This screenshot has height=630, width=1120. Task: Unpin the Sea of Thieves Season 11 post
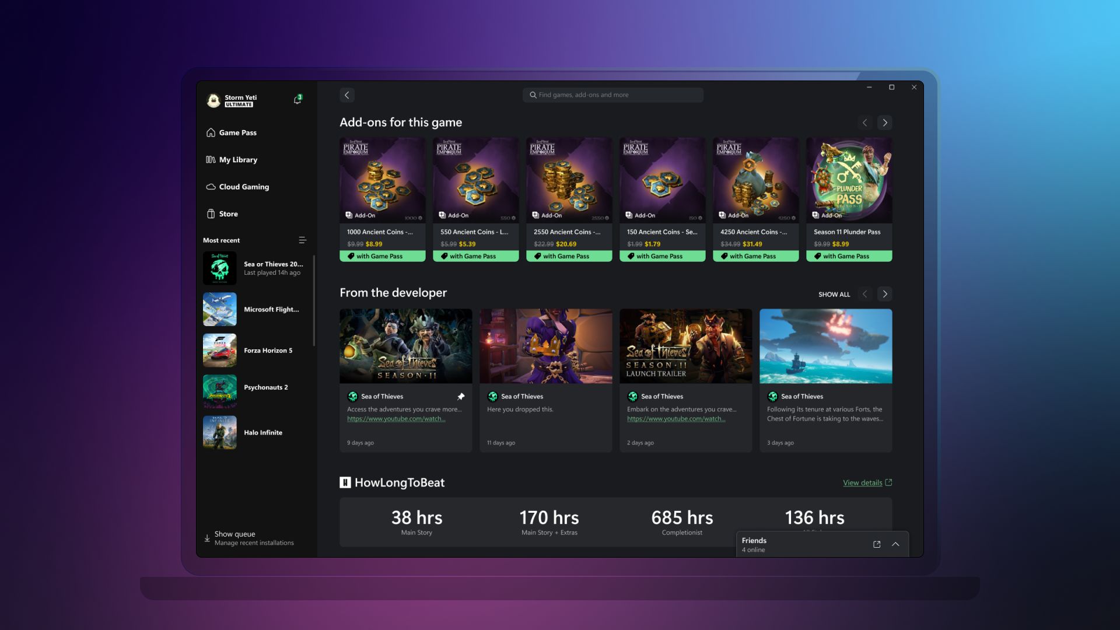(x=461, y=396)
